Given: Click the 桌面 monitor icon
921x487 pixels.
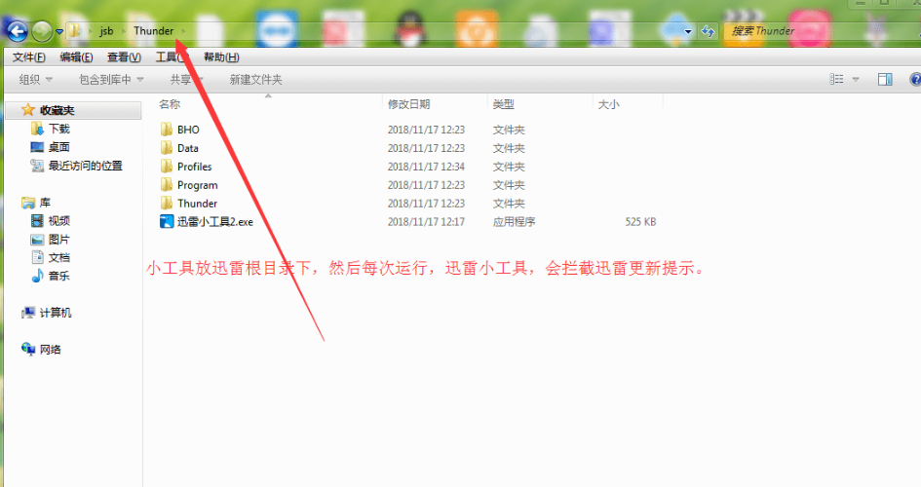Looking at the screenshot, I should click(37, 147).
